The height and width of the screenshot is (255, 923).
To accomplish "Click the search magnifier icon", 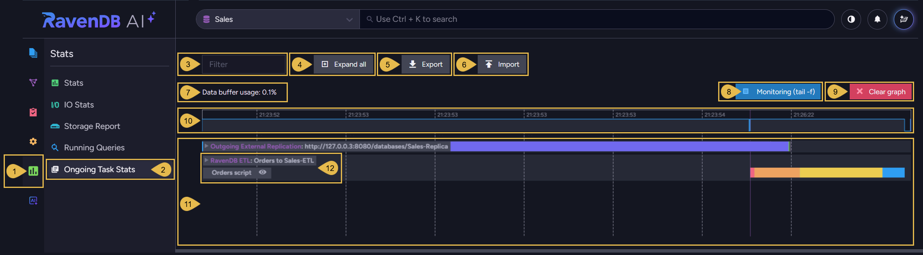I will (x=369, y=19).
